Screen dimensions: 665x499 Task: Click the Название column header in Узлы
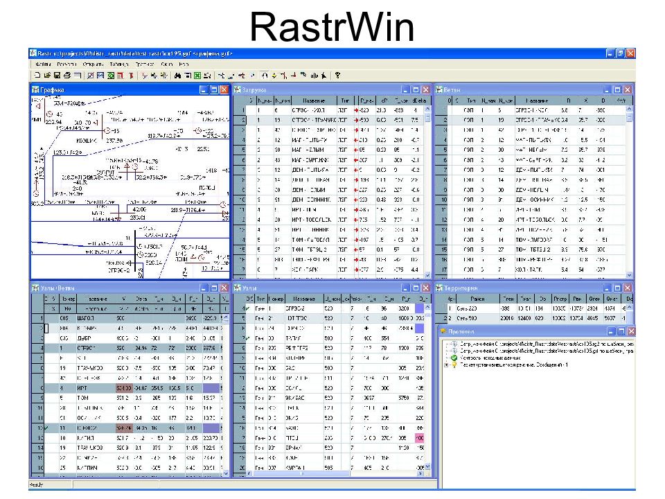(304, 299)
